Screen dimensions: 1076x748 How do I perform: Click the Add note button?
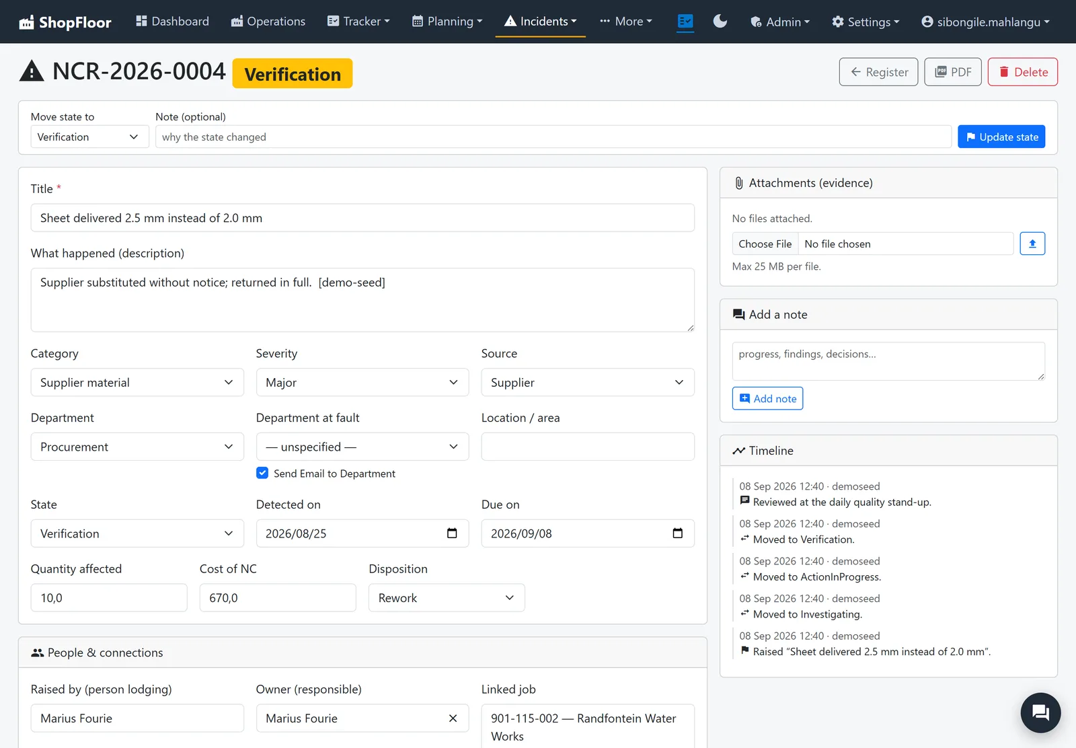(x=767, y=398)
